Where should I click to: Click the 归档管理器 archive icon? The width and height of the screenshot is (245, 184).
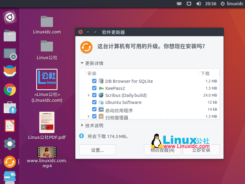click(101, 116)
